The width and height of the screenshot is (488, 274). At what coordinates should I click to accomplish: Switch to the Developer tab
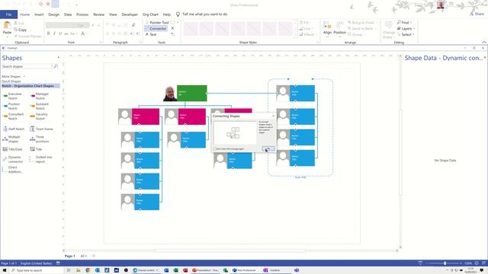tap(130, 14)
